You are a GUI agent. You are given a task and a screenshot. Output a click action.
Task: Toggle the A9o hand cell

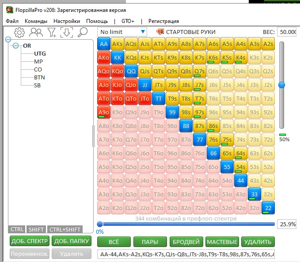pos(104,112)
